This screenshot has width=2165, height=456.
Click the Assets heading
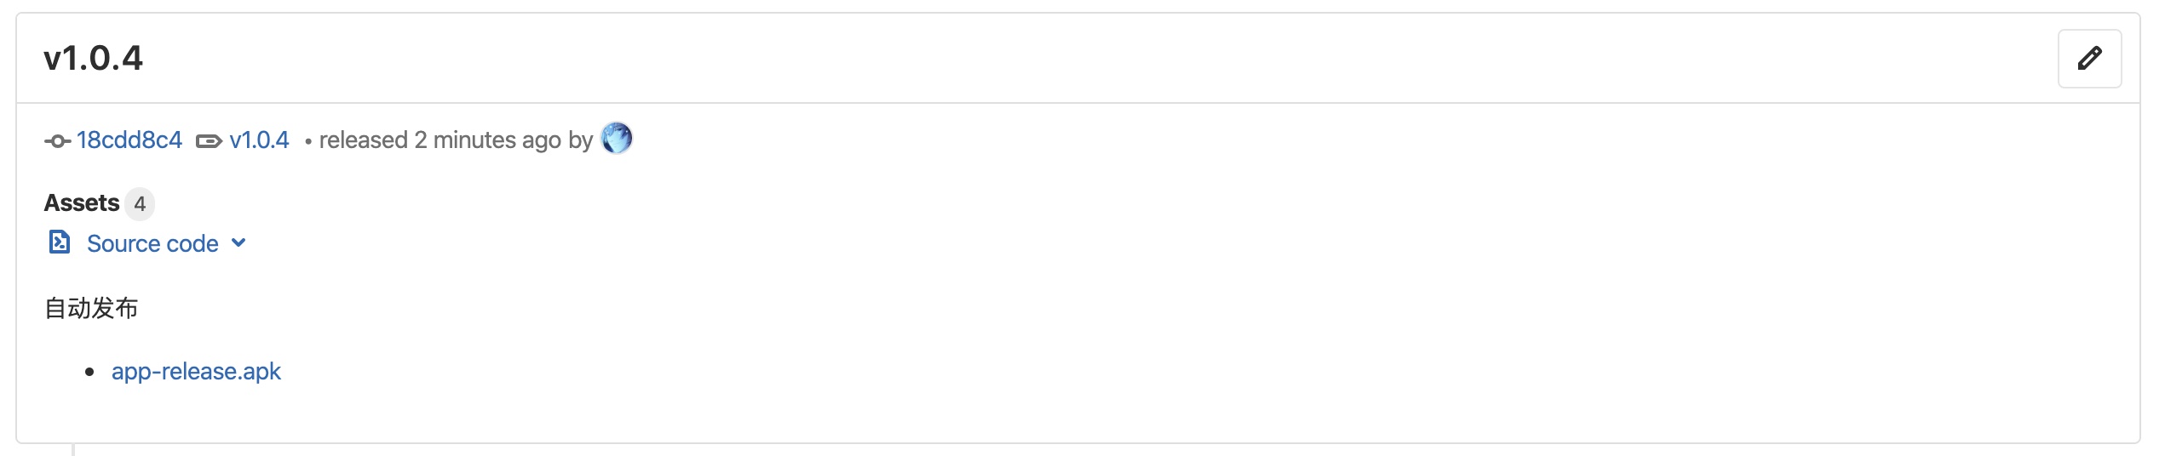82,203
